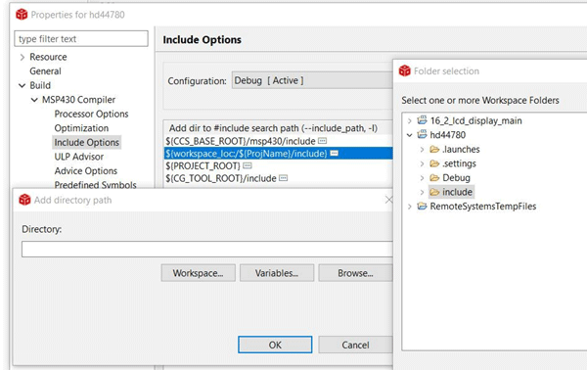Click the ellipsis icon after PROJECT_ROOT entry

(x=248, y=165)
